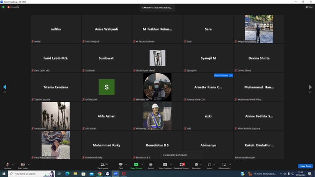Expand Apps options arrow
Viewport: 315px width, 177px height.
click(214, 165)
